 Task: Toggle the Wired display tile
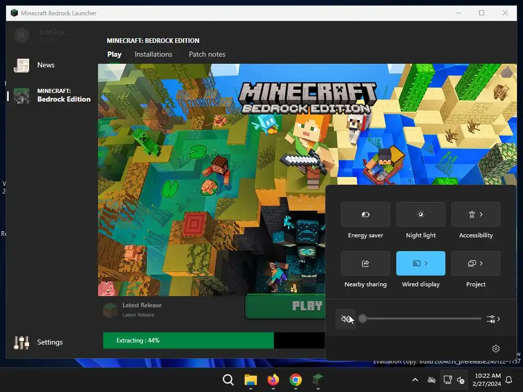tap(417, 263)
